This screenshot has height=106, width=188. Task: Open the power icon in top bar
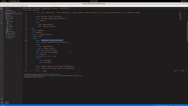click(186, 1)
